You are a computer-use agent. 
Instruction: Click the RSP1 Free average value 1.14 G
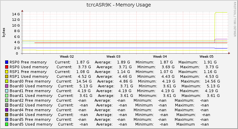pyautogui.click(x=123, y=72)
